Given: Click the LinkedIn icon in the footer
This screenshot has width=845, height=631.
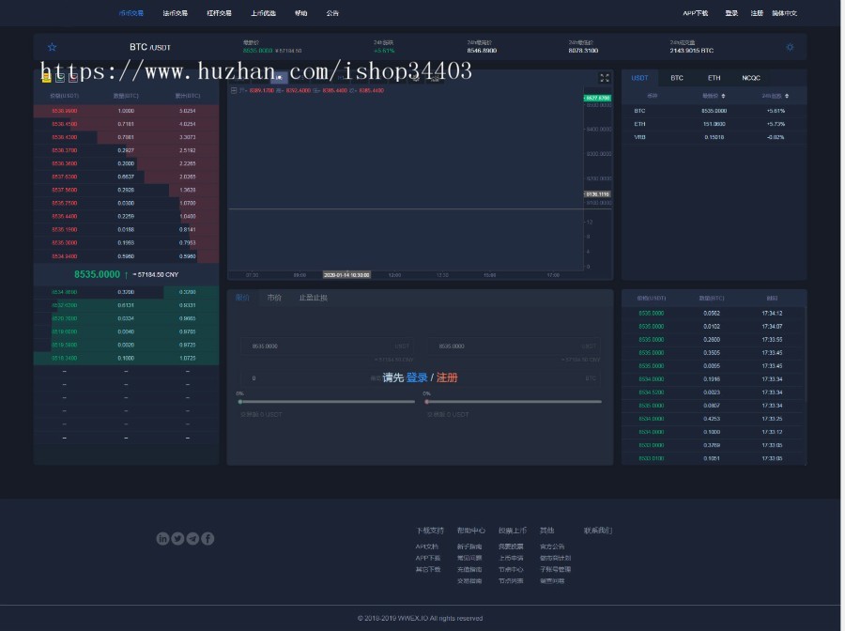Looking at the screenshot, I should (x=161, y=538).
